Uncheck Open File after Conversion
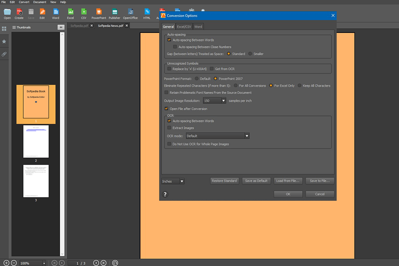Screen dimensions: 399x266 pos(167,109)
